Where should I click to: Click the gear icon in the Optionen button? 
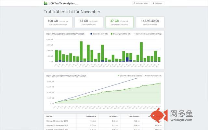(153, 3)
